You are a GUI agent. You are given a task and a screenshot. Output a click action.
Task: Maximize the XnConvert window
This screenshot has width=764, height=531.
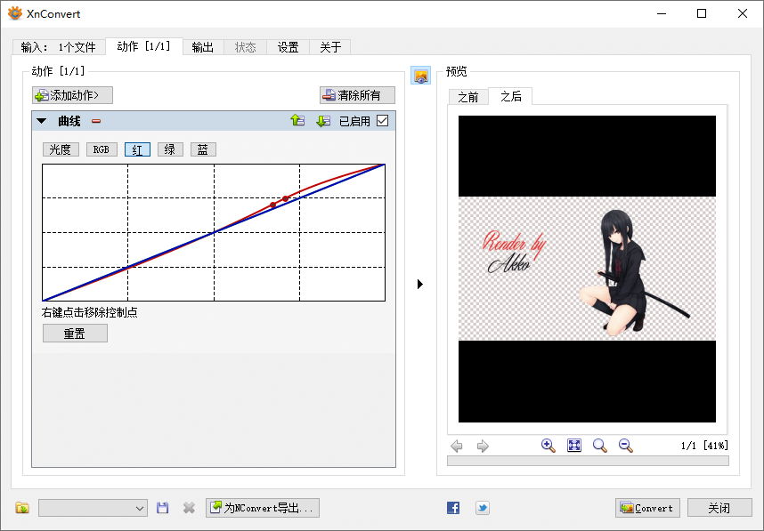pos(702,13)
